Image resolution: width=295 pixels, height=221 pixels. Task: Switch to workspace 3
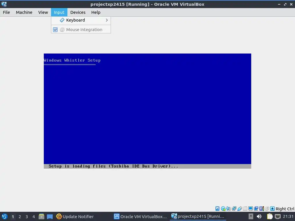(27, 217)
